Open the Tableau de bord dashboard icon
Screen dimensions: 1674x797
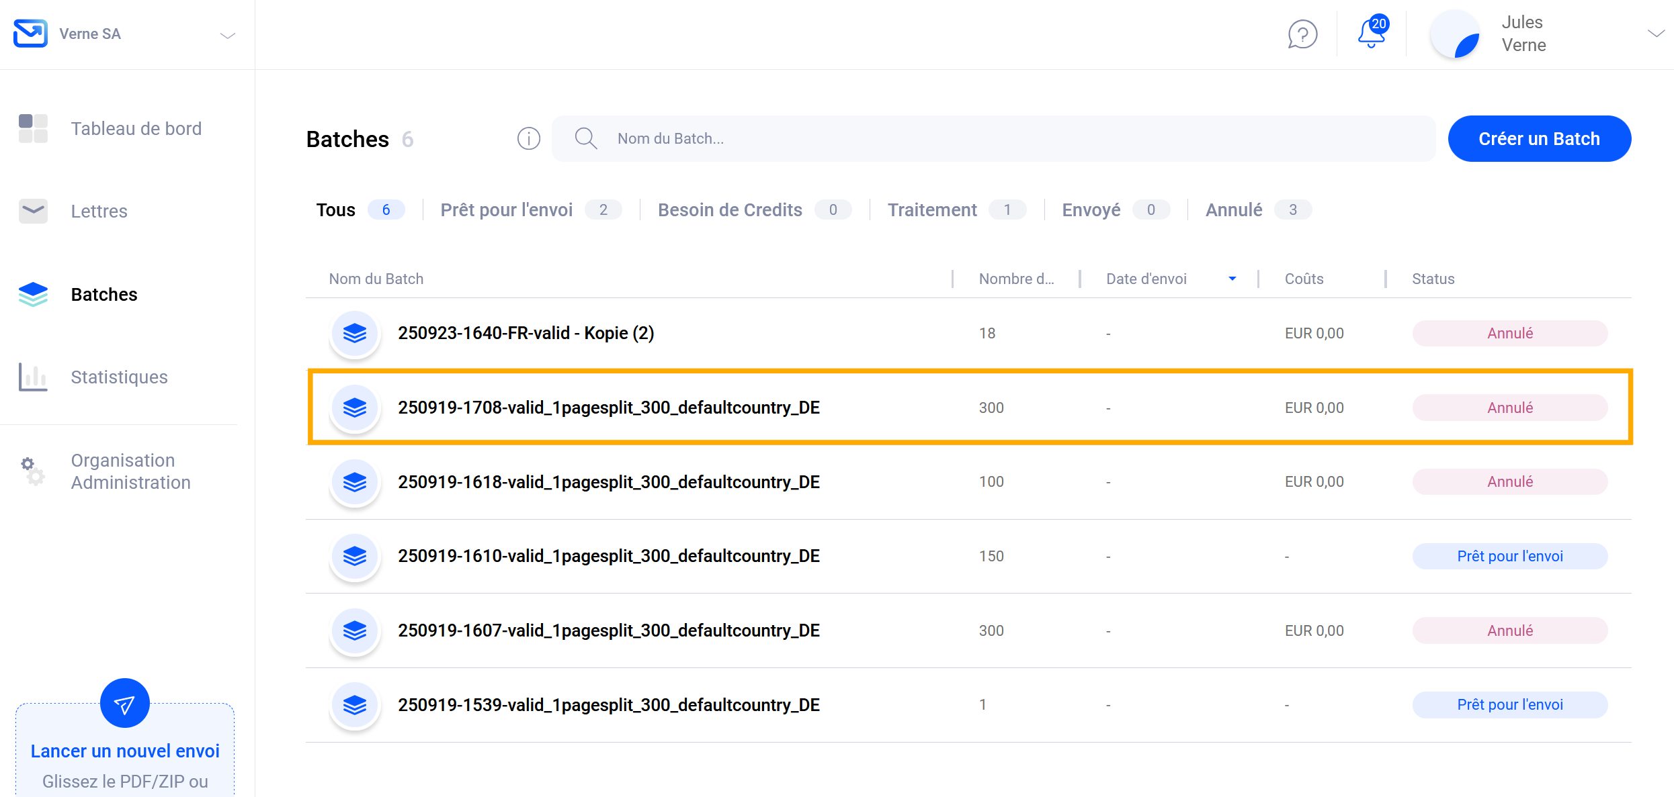click(33, 128)
